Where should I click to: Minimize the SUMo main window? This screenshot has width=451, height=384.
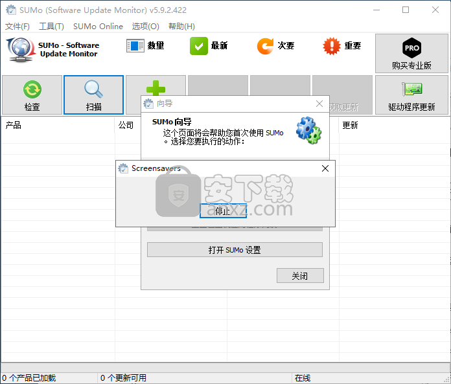tap(376, 10)
